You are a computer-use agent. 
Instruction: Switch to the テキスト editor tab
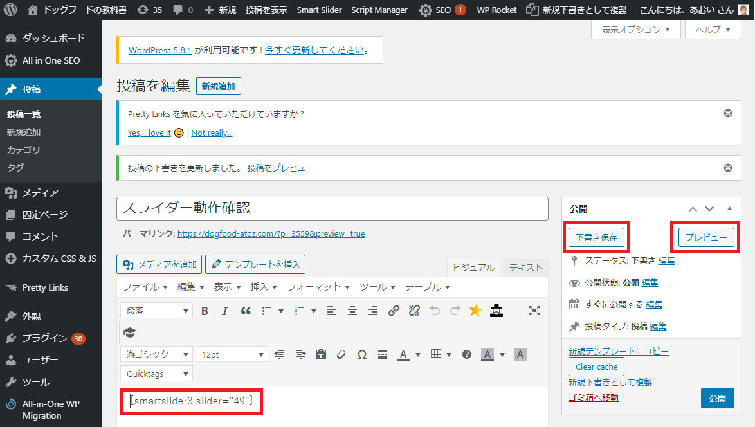[525, 268]
